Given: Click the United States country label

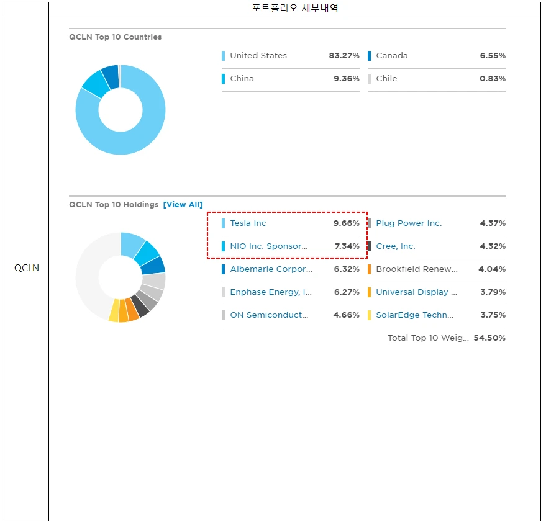Looking at the screenshot, I should [x=258, y=56].
